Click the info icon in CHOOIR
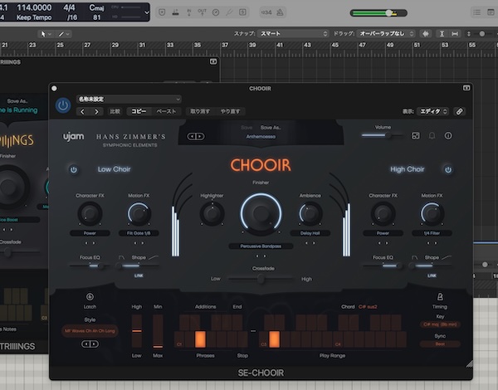Viewport: 498px width, 390px height. coord(448,136)
